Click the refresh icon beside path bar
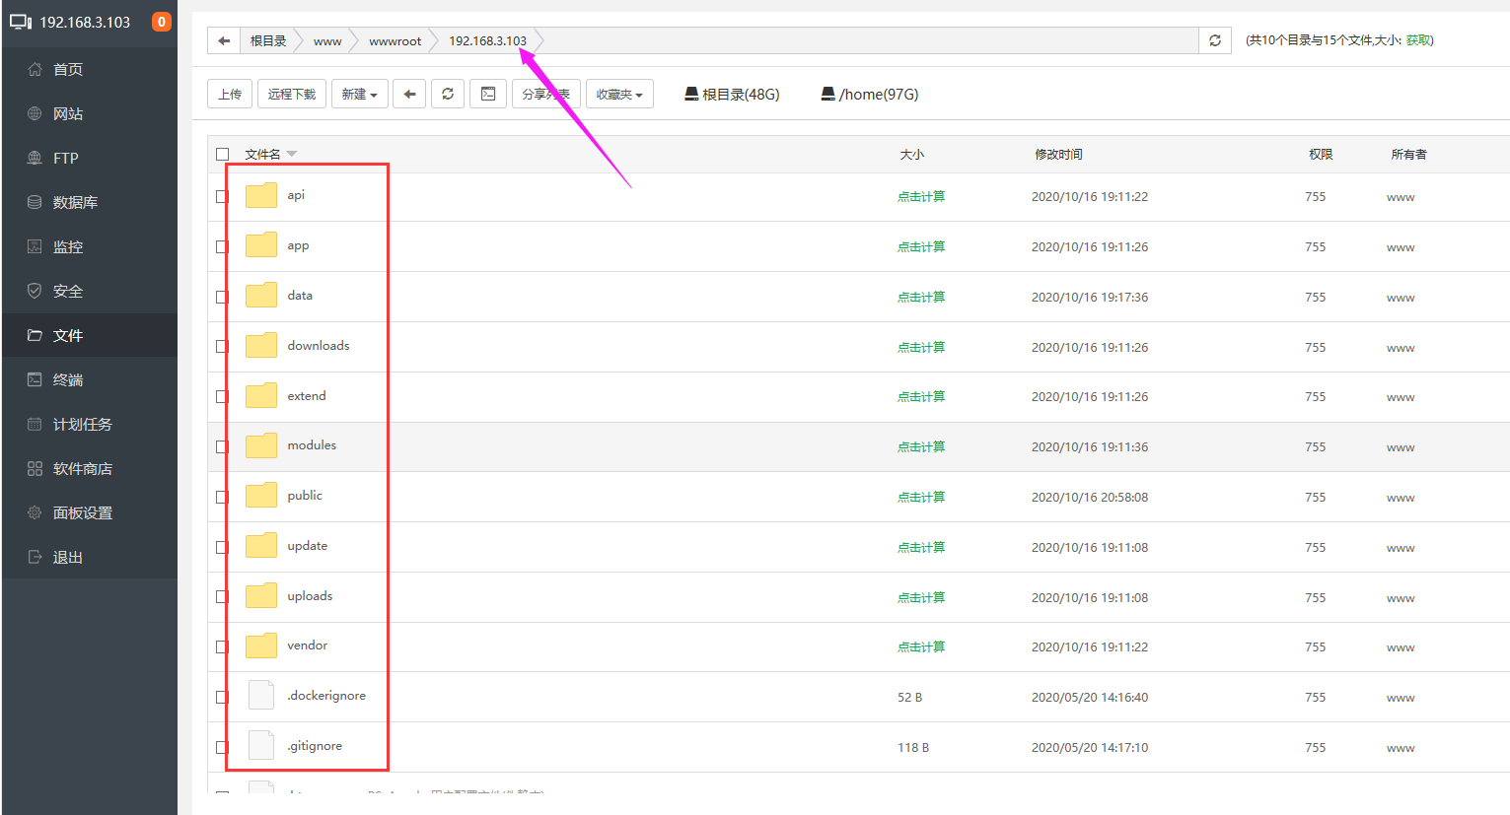This screenshot has height=815, width=1510. click(x=1215, y=40)
